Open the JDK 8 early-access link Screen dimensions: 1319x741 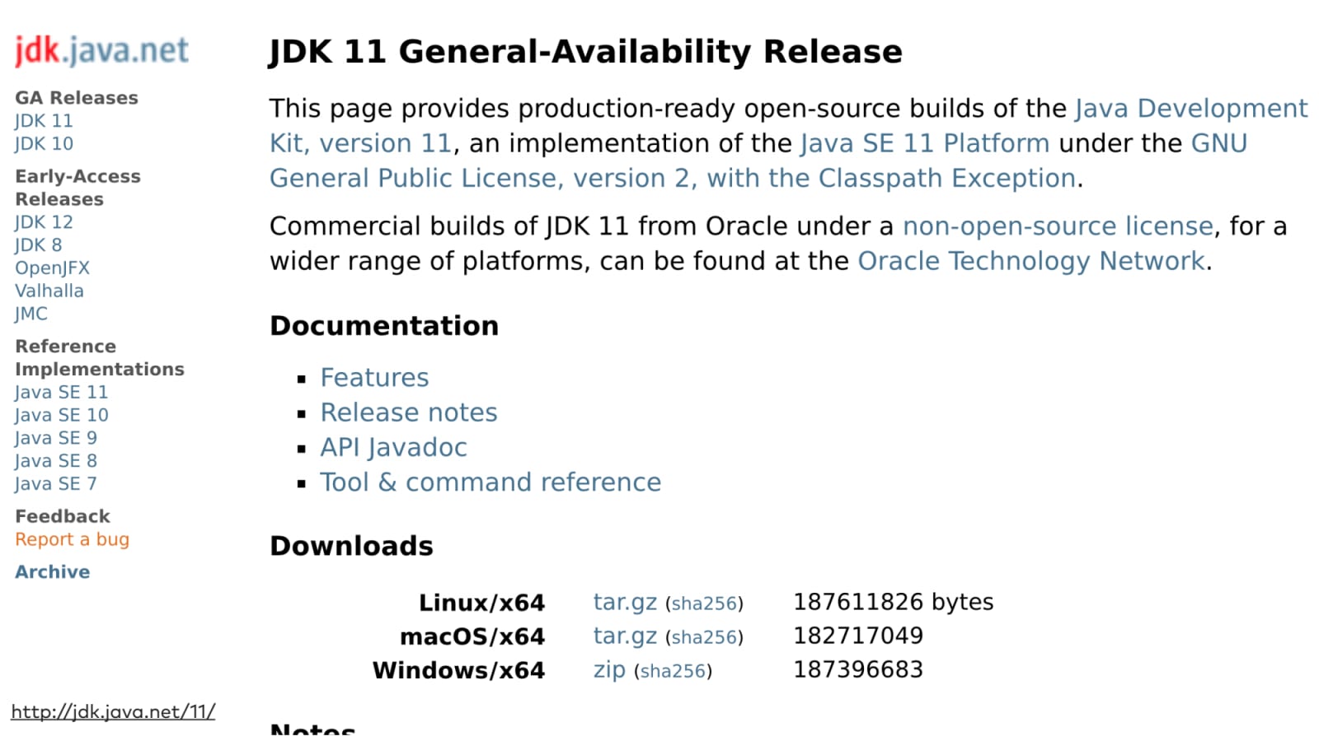pos(38,245)
